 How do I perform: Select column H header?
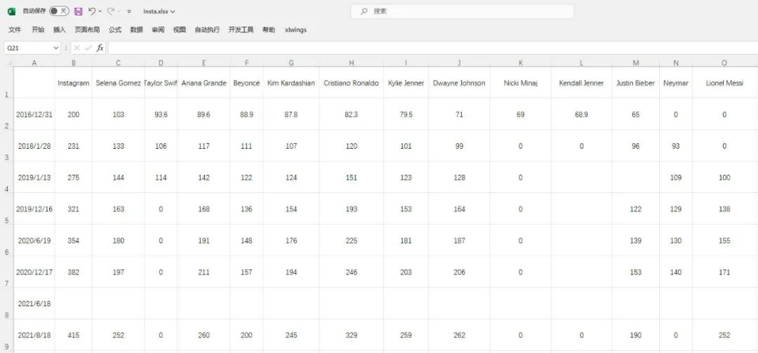click(352, 63)
